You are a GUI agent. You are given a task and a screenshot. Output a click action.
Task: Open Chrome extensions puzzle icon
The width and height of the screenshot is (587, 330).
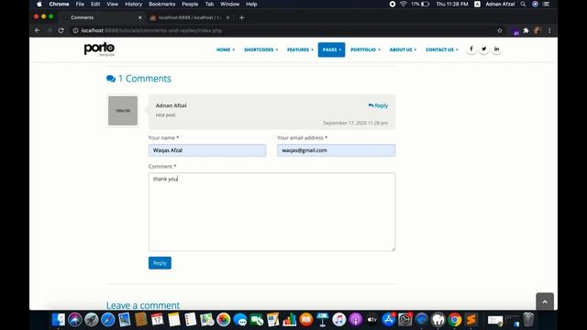[x=526, y=30]
